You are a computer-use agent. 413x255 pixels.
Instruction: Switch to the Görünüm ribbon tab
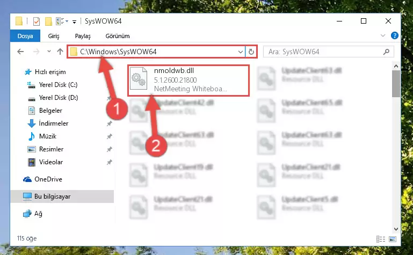[x=118, y=36]
